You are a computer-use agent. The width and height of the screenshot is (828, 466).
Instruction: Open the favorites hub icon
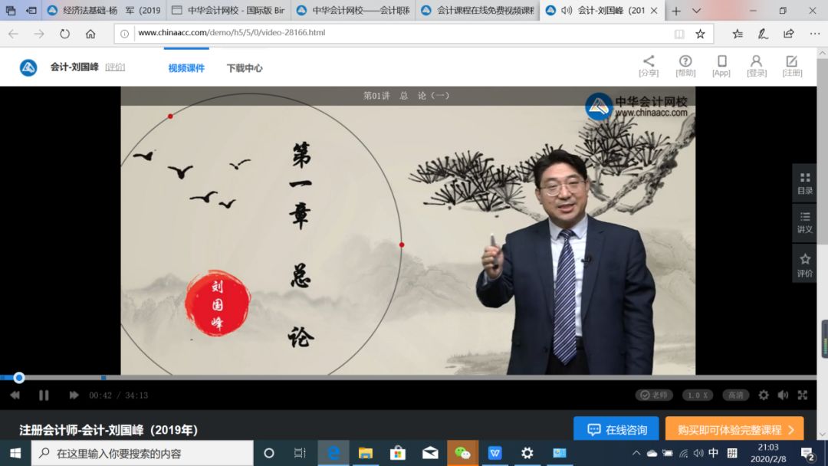[x=738, y=34]
